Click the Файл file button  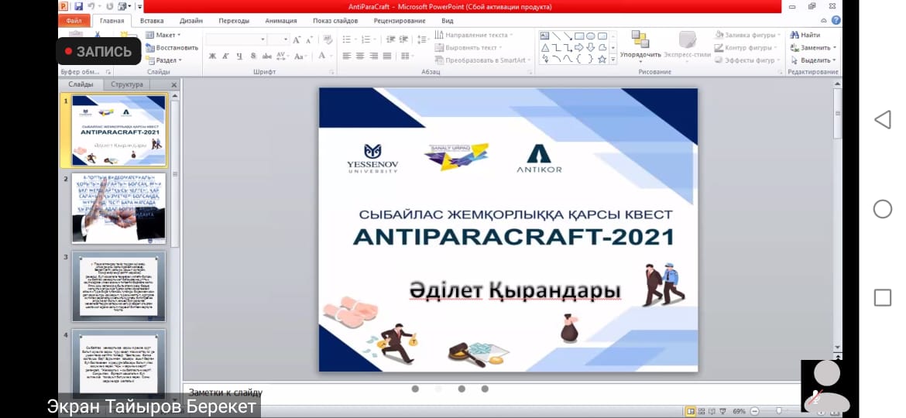pyautogui.click(x=74, y=21)
